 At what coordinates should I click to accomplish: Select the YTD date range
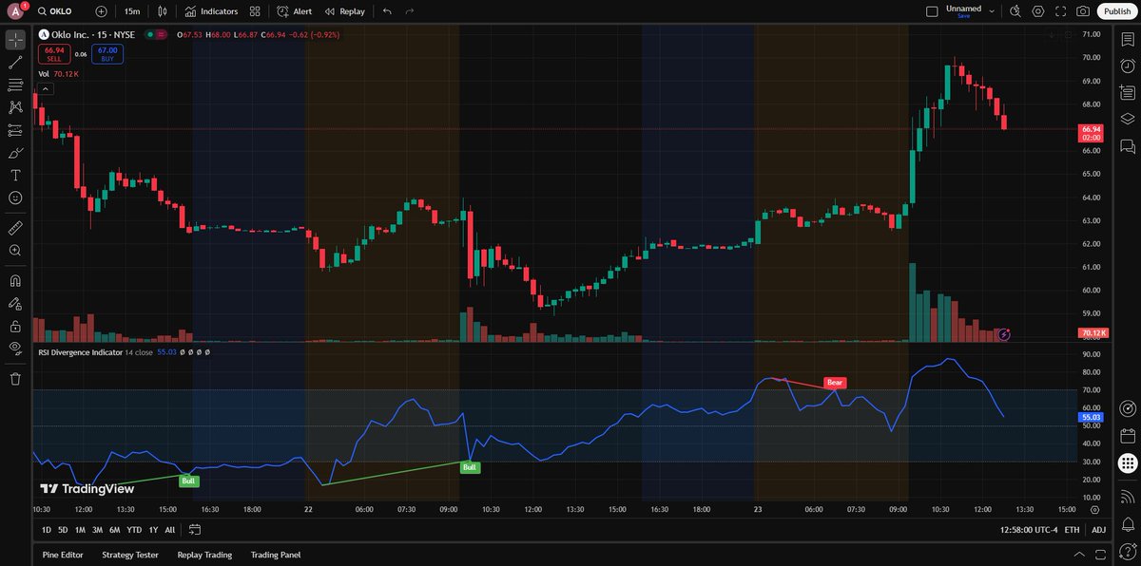[133, 530]
